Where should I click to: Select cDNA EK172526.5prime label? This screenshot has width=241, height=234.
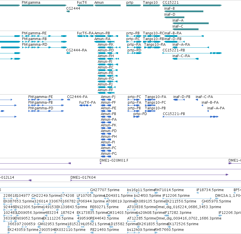click(183, 224)
